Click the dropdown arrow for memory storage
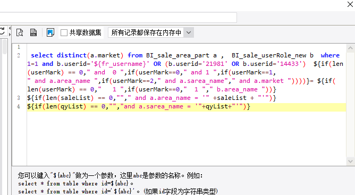 click(x=189, y=32)
